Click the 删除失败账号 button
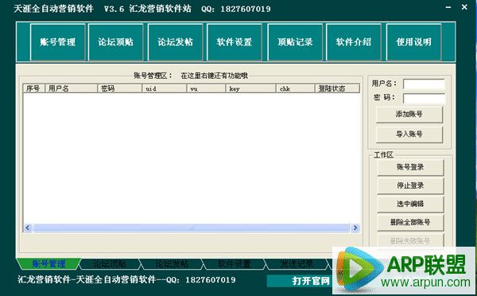Viewport: 477px width, 296px height. pyautogui.click(x=410, y=240)
